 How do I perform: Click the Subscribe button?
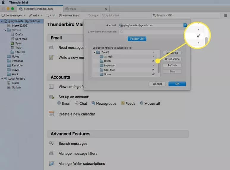tap(172, 53)
